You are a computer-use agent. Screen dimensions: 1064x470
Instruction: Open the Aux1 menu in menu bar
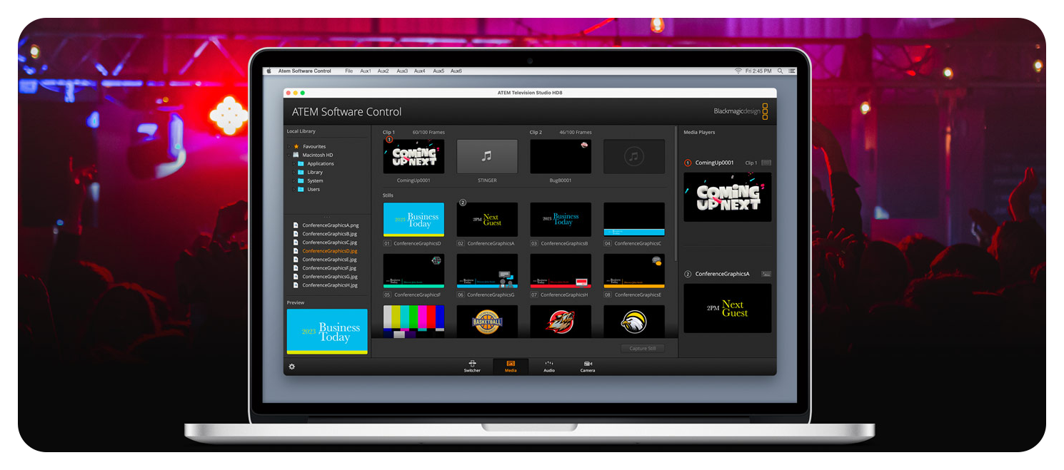tap(366, 71)
